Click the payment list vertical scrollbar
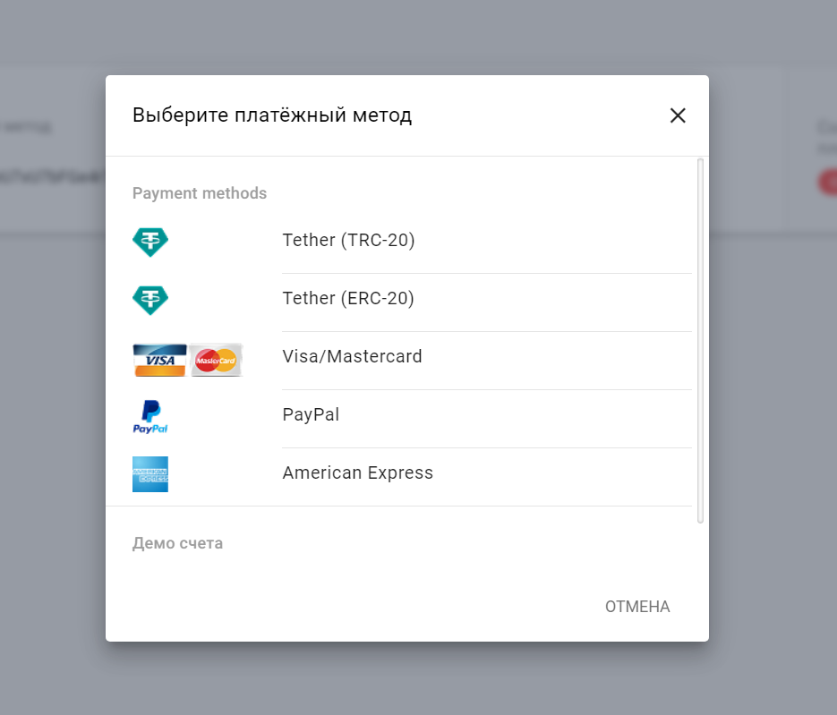The height and width of the screenshot is (715, 837). point(700,340)
